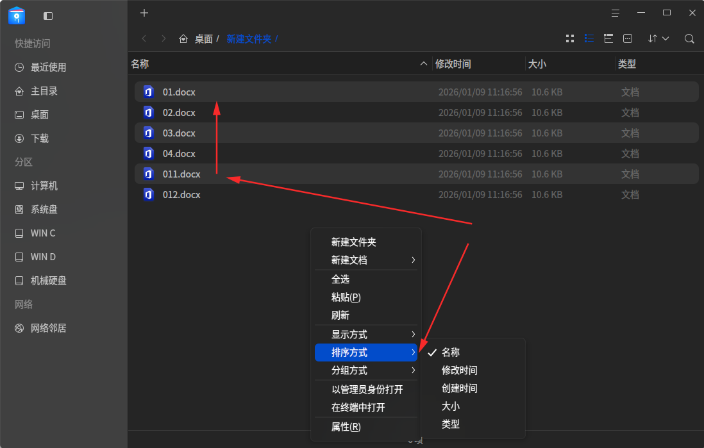Viewport: 704px width, 448px height.
Task: Expand 显示方式 submenu
Action: pos(366,335)
